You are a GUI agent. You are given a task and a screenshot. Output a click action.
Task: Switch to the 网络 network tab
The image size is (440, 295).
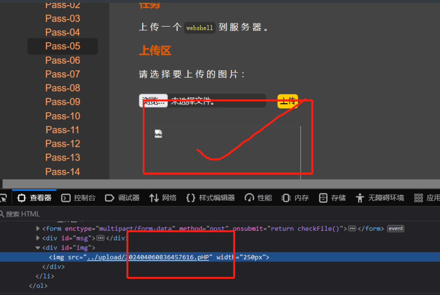(x=163, y=198)
